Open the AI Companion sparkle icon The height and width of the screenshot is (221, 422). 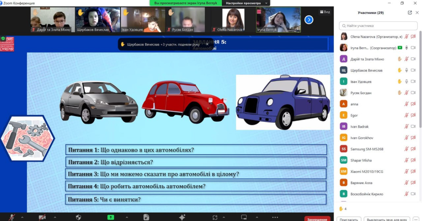(182, 217)
